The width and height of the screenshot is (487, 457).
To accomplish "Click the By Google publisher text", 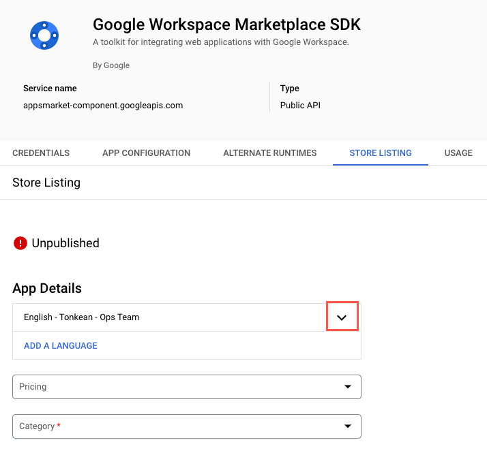I will pyautogui.click(x=110, y=66).
